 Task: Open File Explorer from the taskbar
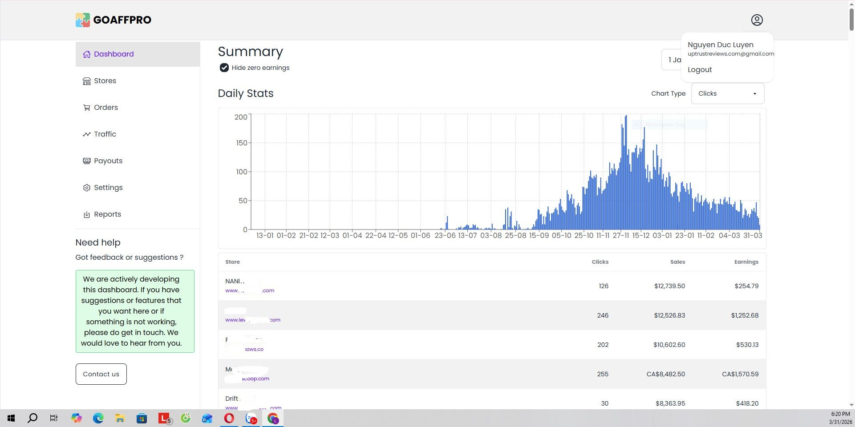120,418
